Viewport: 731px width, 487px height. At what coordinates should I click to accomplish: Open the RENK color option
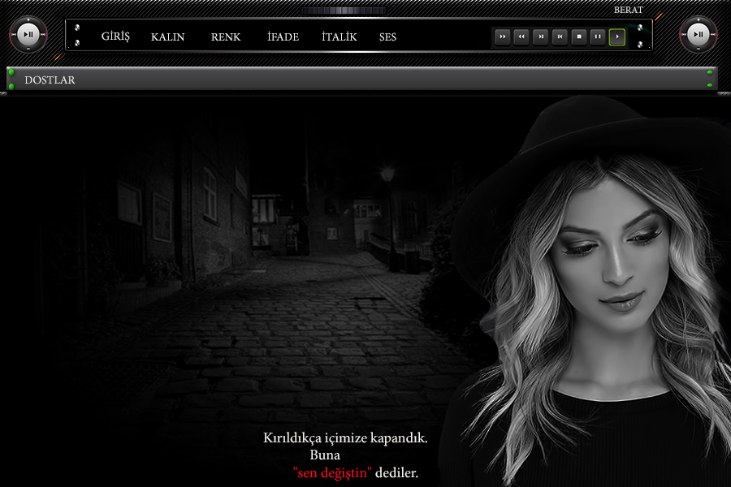(226, 37)
